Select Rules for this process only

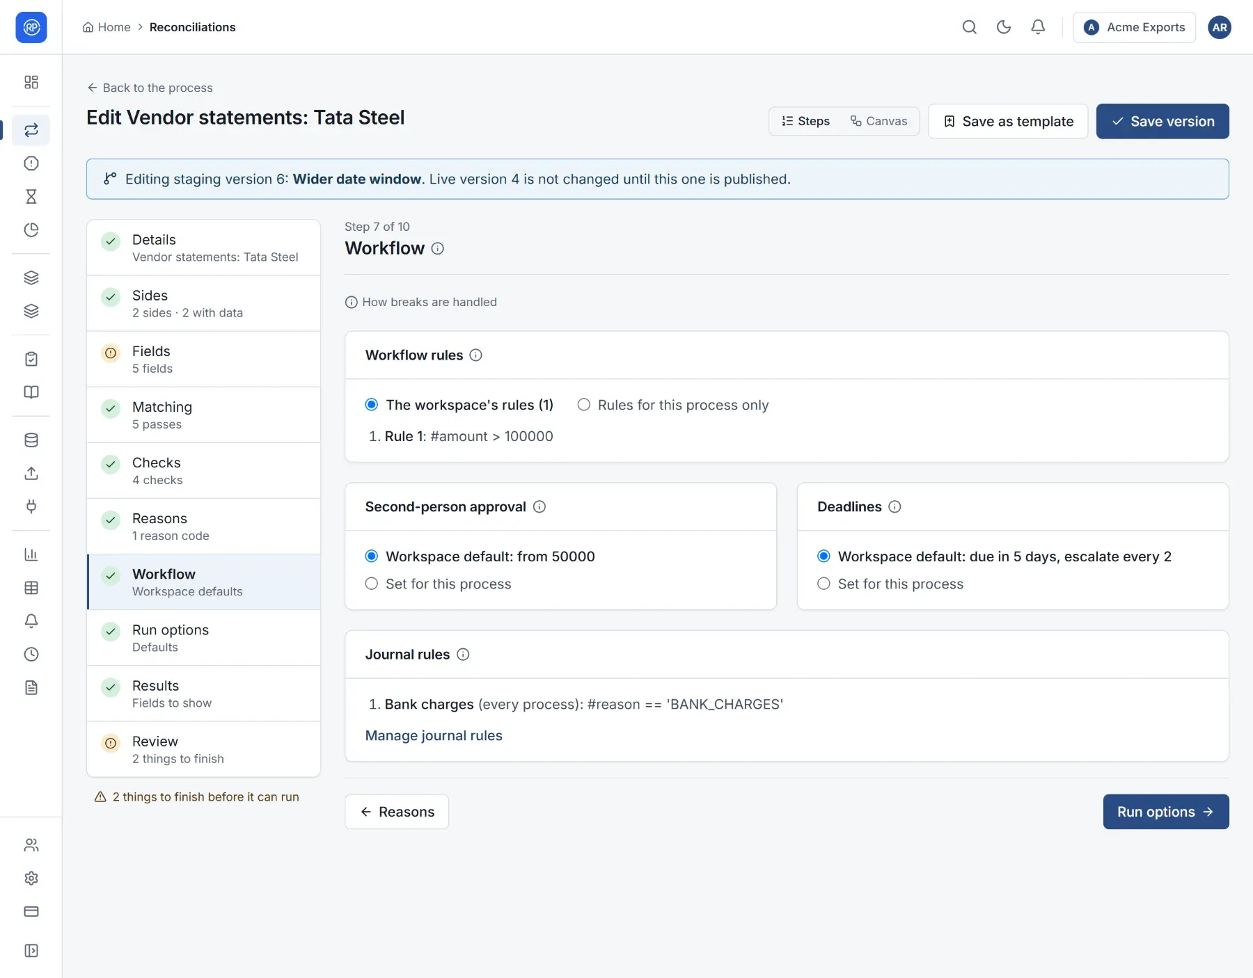click(x=584, y=405)
